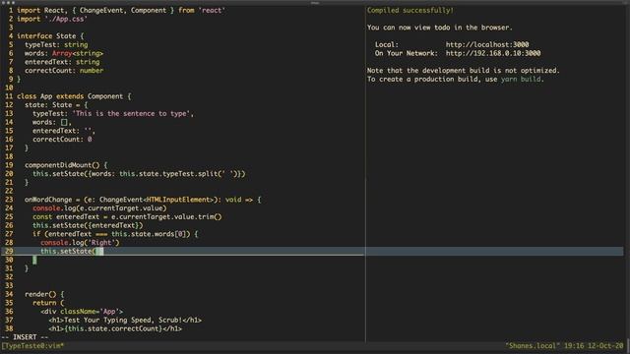The height and width of the screenshot is (354, 630).
Task: Click 'this.setState(' on highlighted line 29
Action: pyautogui.click(x=68, y=252)
